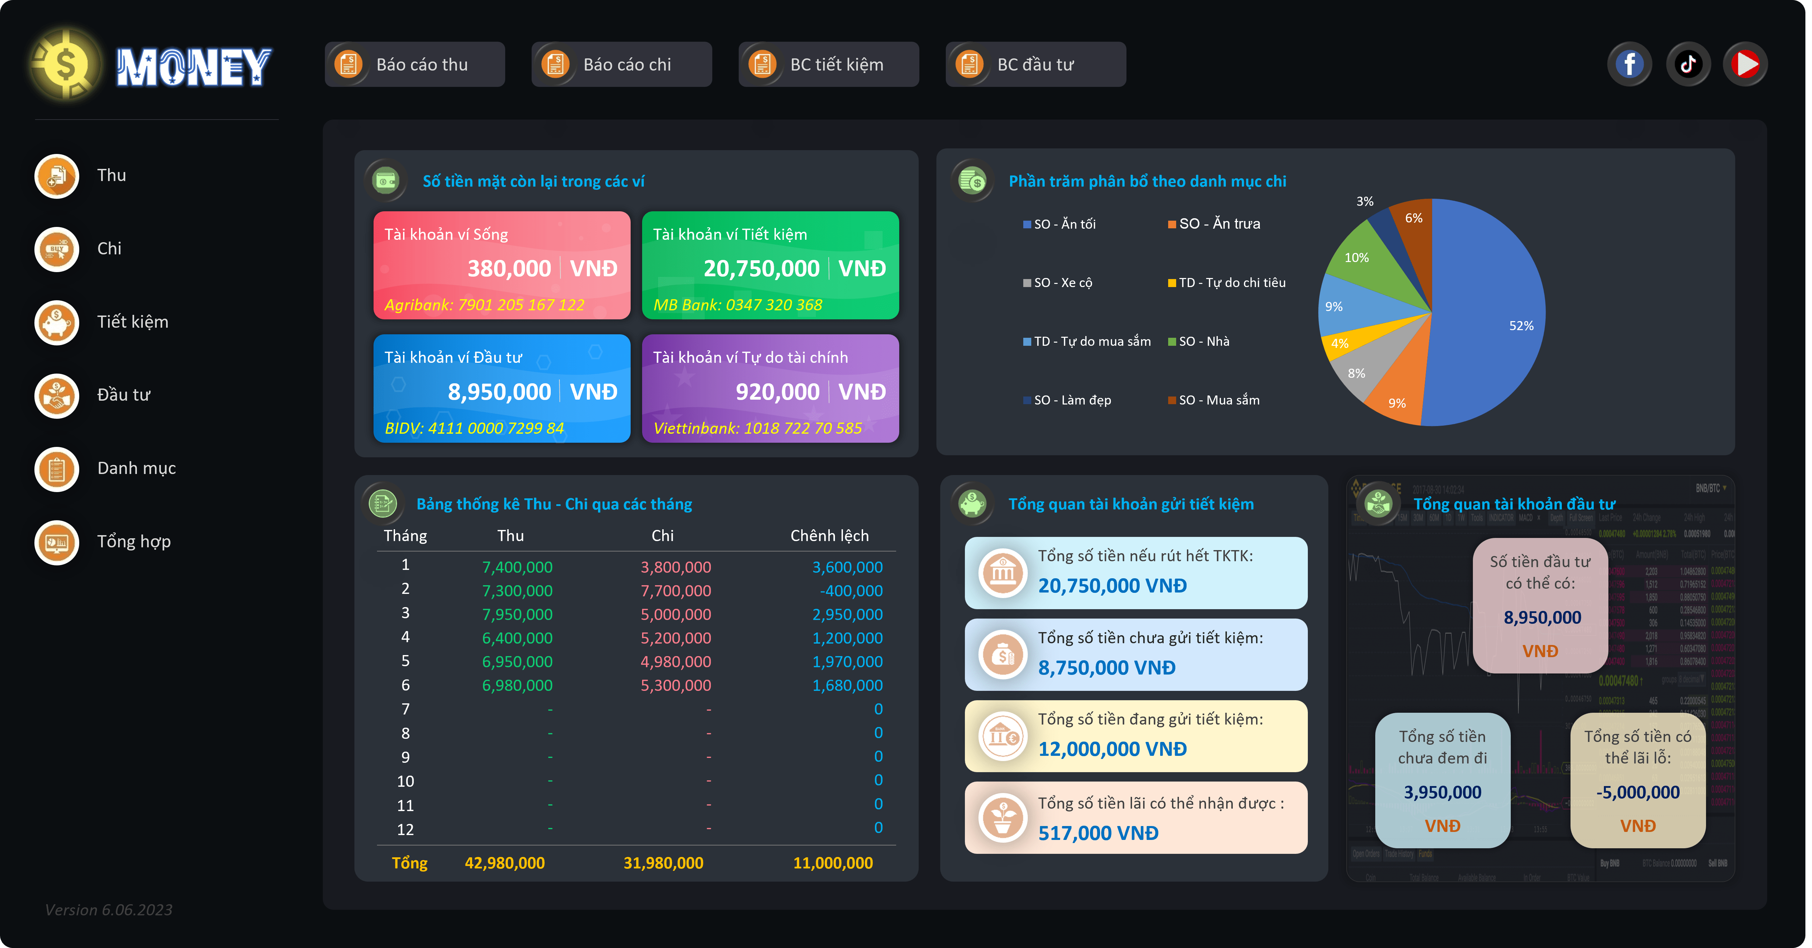Click the SO - Ăn trưa legend entry

click(1214, 224)
